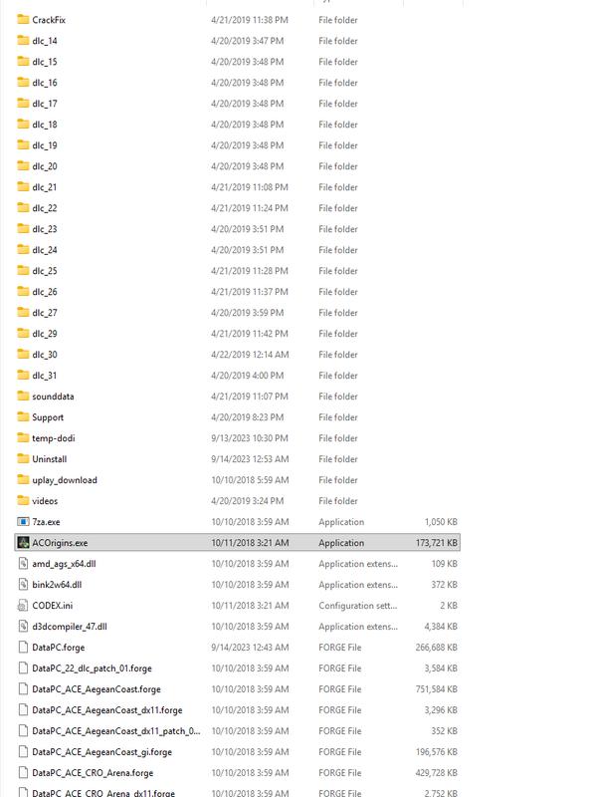The height and width of the screenshot is (797, 589).
Task: Click the 9/14/2023 12:53 AM date
Action: 250,459
